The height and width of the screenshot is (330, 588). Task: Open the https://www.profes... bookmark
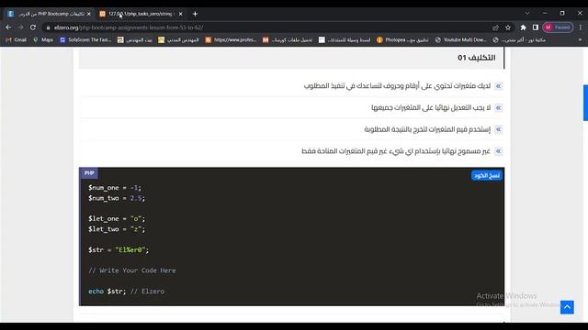(231, 39)
